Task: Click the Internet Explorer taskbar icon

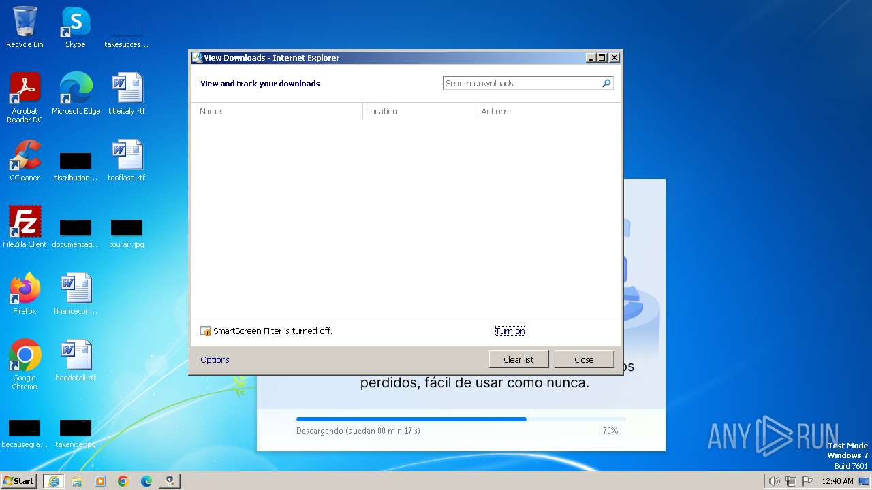Action: (x=54, y=481)
